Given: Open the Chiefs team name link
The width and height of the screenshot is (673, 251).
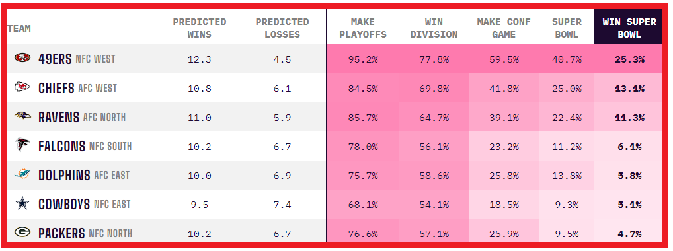Looking at the screenshot, I should [x=56, y=88].
